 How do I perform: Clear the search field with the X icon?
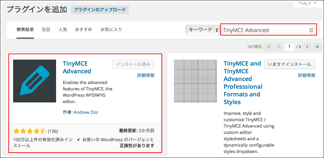[311, 30]
